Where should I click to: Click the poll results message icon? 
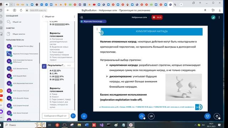(x=44, y=66)
